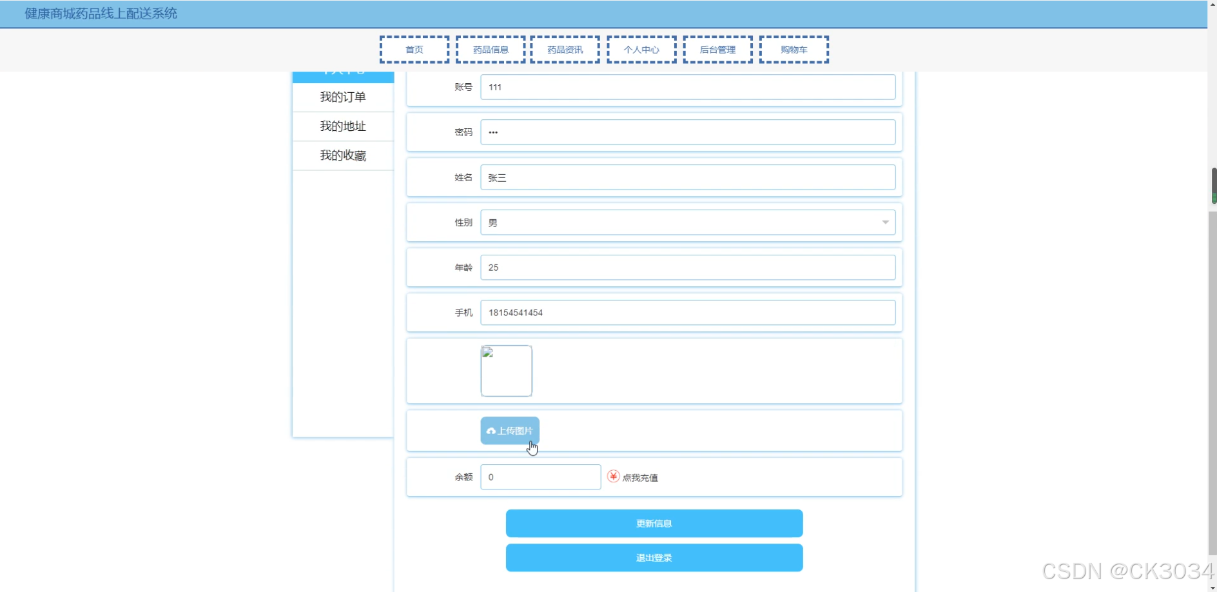
Task: Select 药品信息 in the navigation bar
Action: (x=490, y=49)
